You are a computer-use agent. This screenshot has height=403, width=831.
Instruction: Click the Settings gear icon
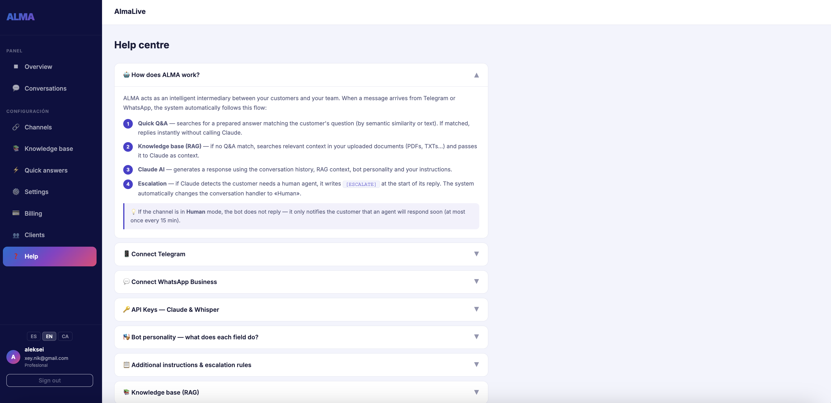pyautogui.click(x=16, y=192)
